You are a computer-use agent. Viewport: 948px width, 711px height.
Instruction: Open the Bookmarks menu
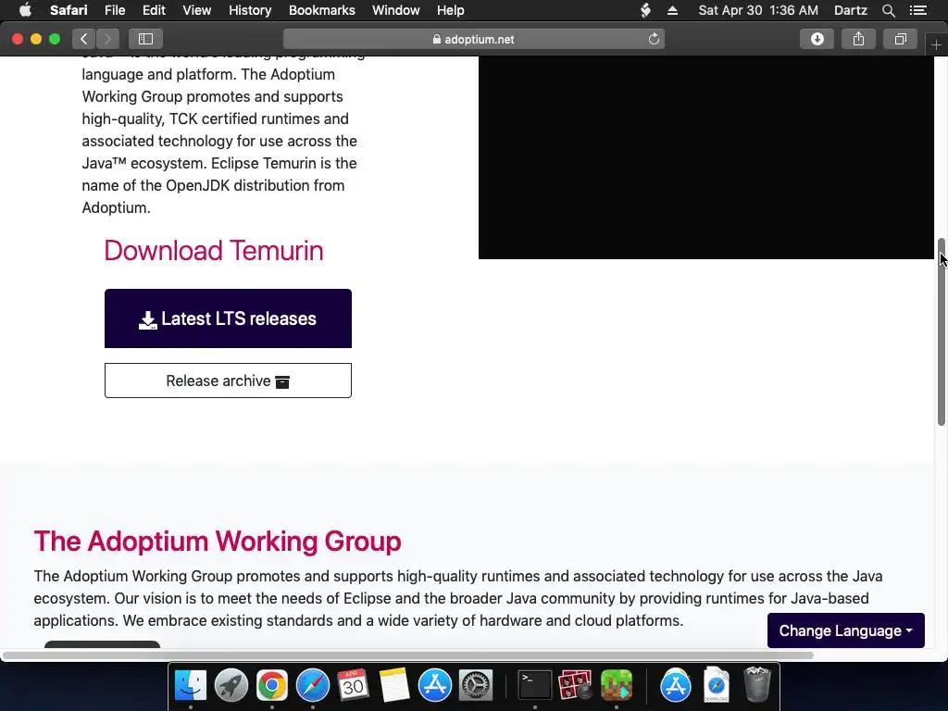[321, 10]
